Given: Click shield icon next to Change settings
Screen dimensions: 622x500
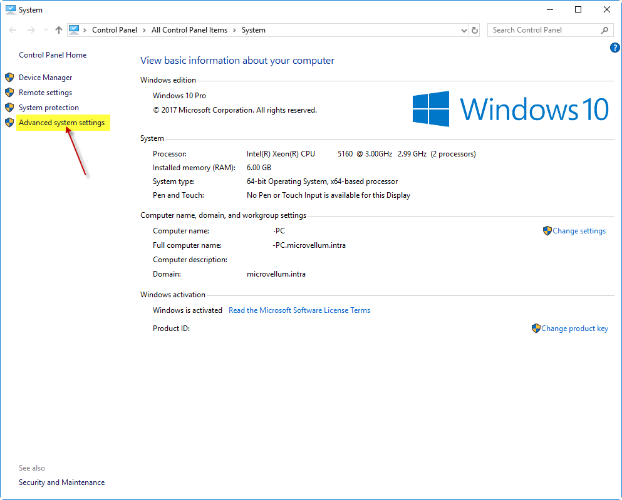Looking at the screenshot, I should click(x=547, y=230).
